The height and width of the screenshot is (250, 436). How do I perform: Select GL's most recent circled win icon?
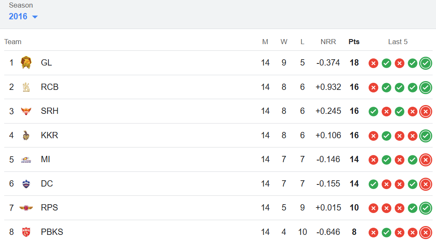click(x=425, y=63)
